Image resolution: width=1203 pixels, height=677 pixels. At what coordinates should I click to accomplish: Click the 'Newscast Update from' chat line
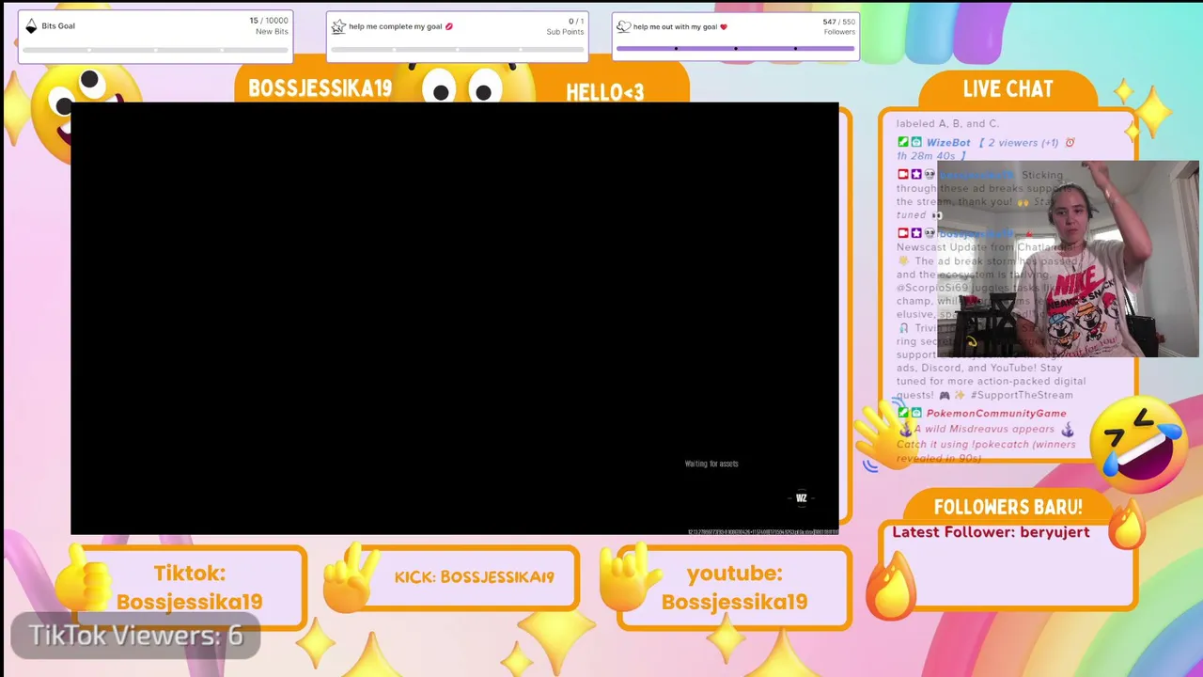click(x=956, y=247)
